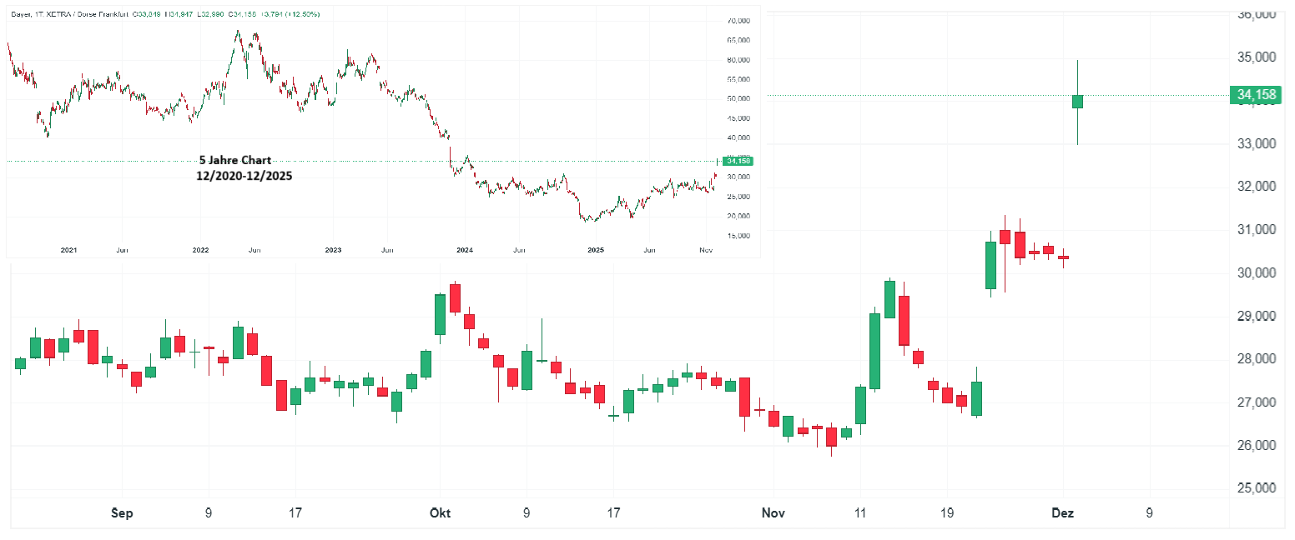
Task: Click the 70,000 label on inset price axis
Action: pos(738,21)
